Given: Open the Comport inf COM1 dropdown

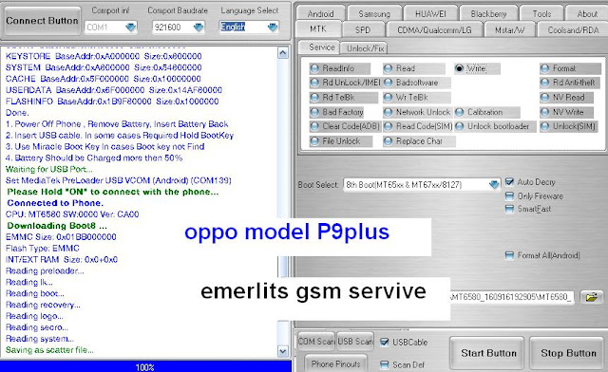Looking at the screenshot, I should point(131,28).
